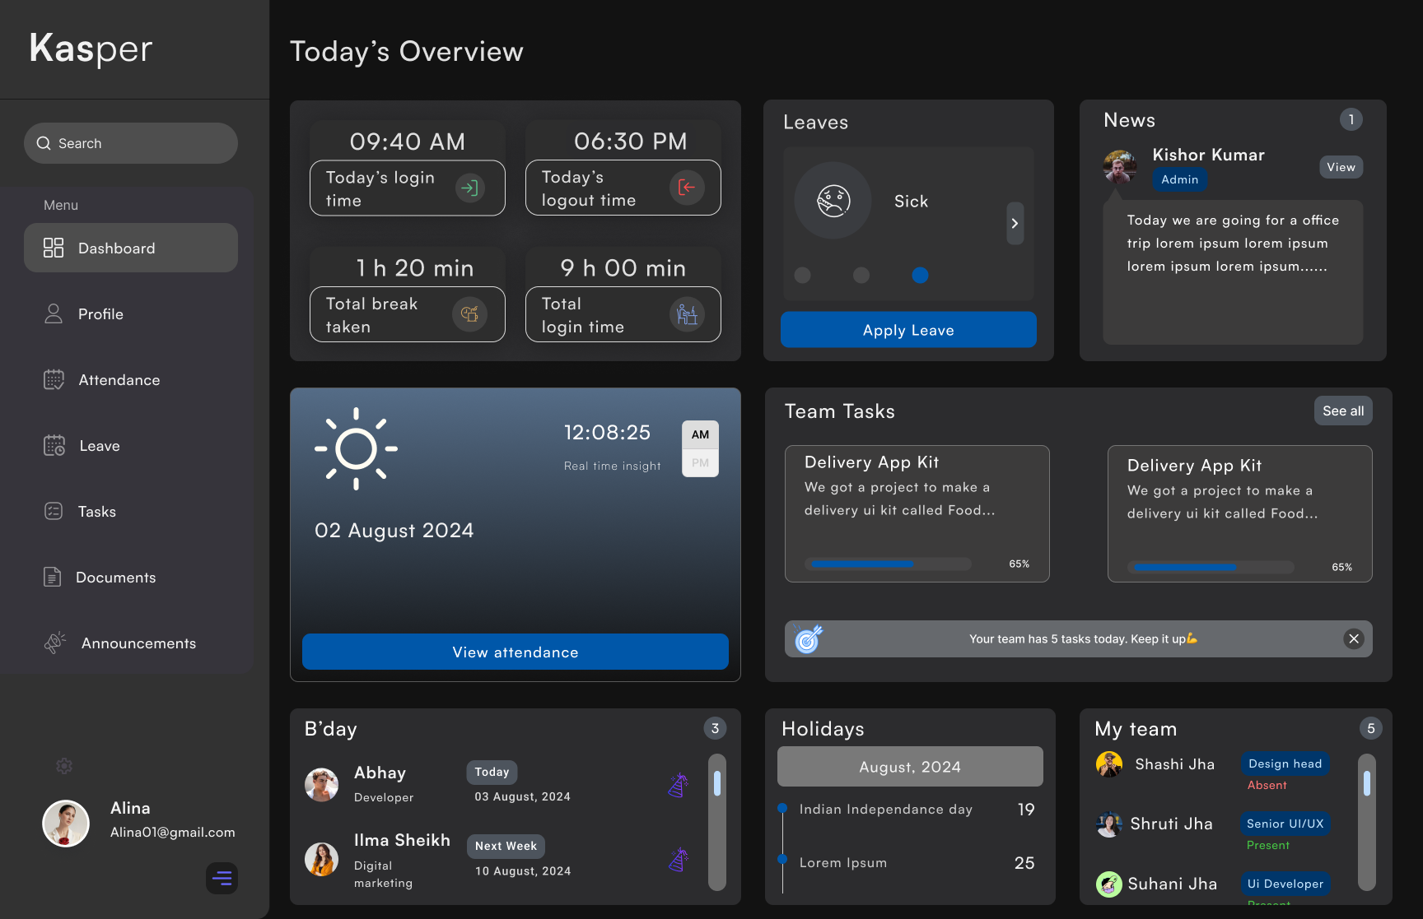
Task: Click the party popper icon for Abhay's birthday
Action: point(678,786)
